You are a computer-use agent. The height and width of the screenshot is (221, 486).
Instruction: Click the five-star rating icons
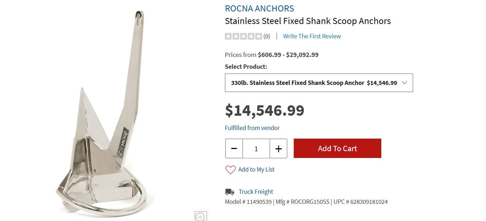pos(243,36)
